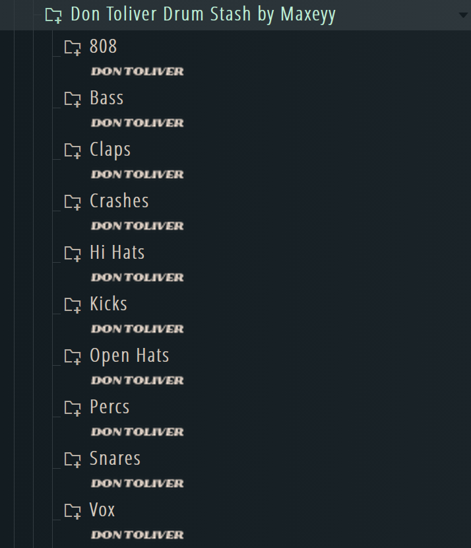Screen dimensions: 471x548
Task: Click the Vox folder icon
Action: [73, 511]
